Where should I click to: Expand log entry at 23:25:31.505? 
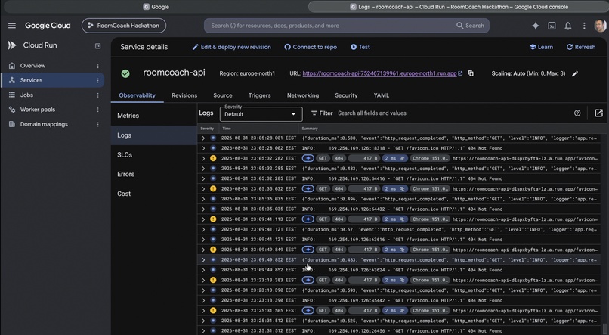coord(203,311)
